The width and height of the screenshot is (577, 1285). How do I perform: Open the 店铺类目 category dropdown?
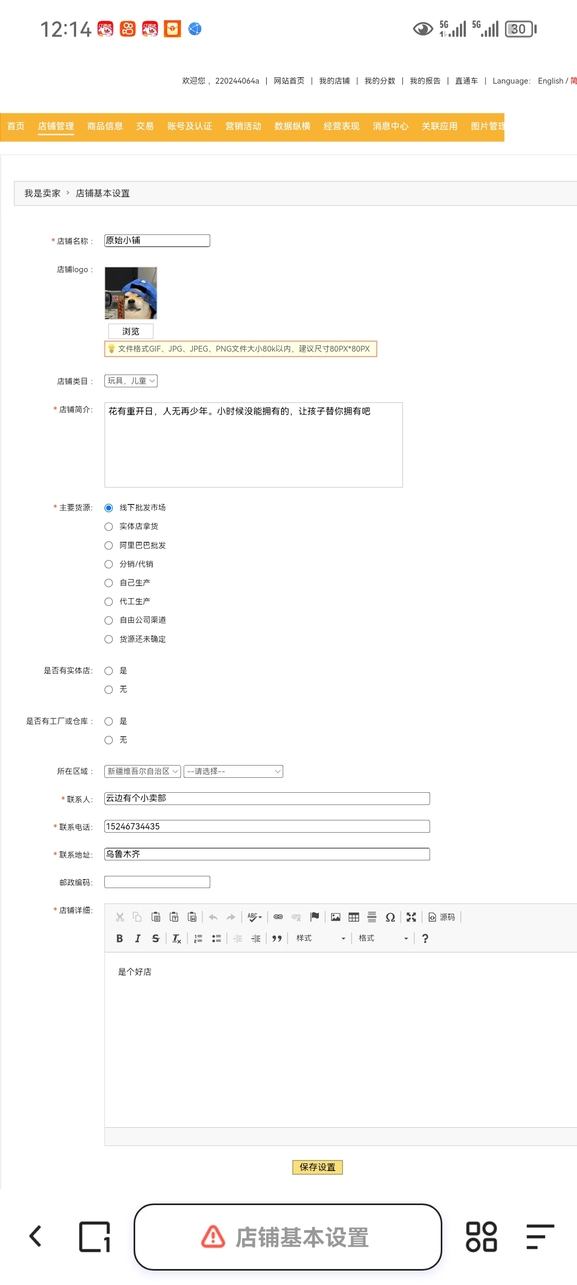pyautogui.click(x=131, y=381)
